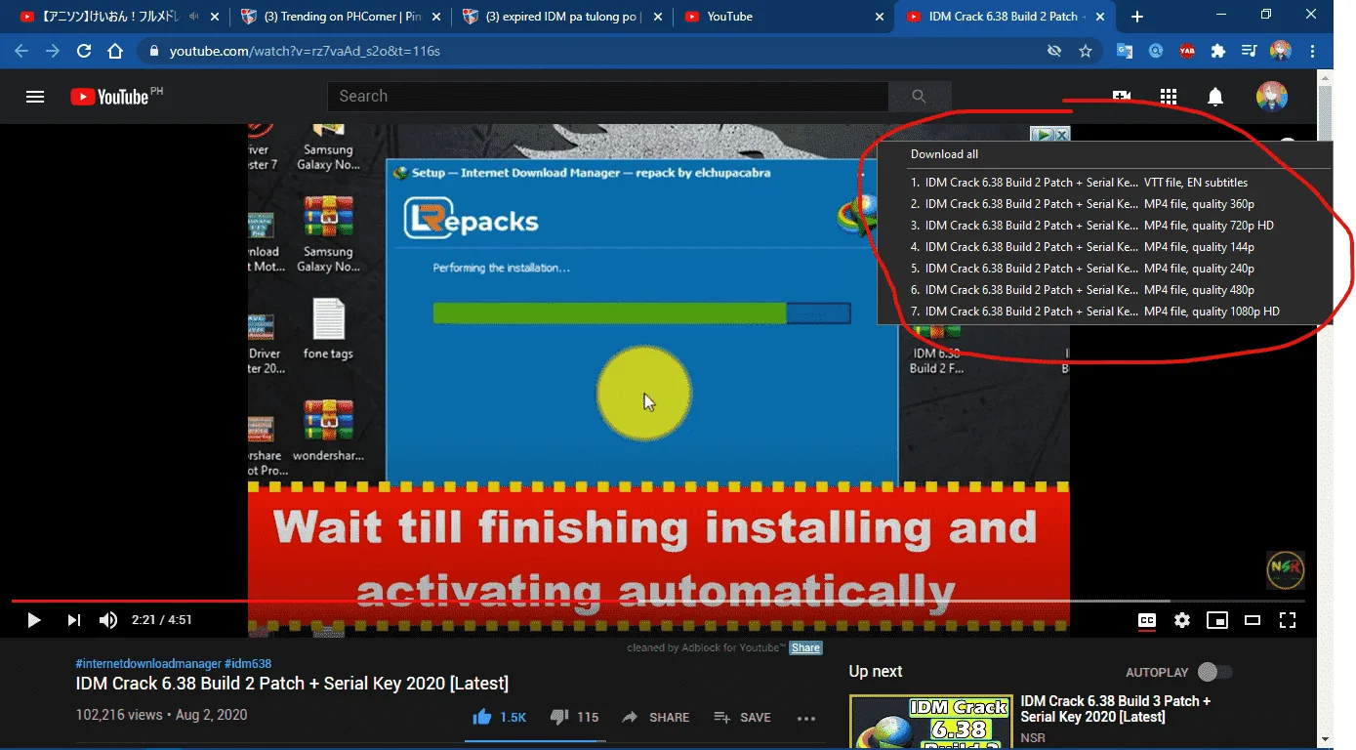Switch to the Trending on PHCorner tab
The image size is (1356, 750).
point(339,17)
